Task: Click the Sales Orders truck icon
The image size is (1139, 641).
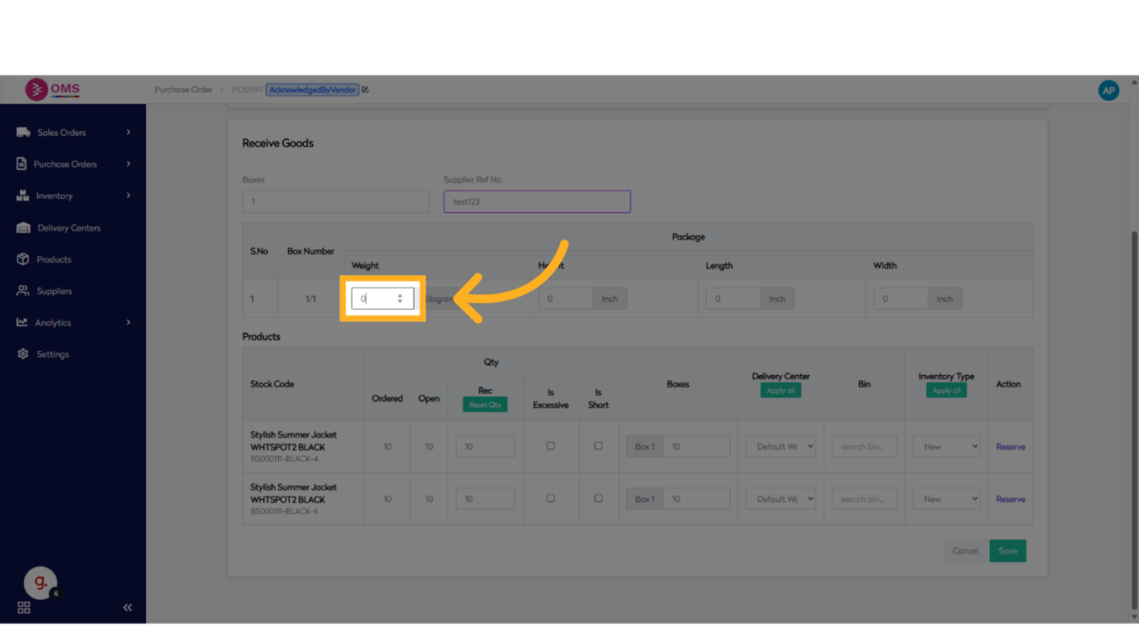Action: click(x=23, y=132)
